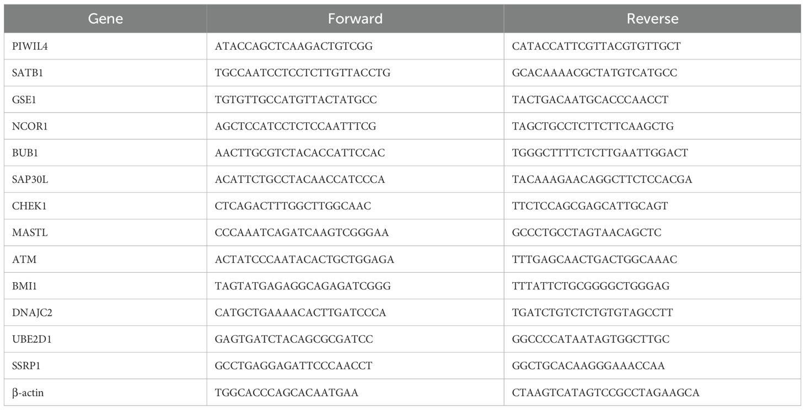
Task: Select the UBE2D1 reverse primer sequence
Action: (x=591, y=339)
